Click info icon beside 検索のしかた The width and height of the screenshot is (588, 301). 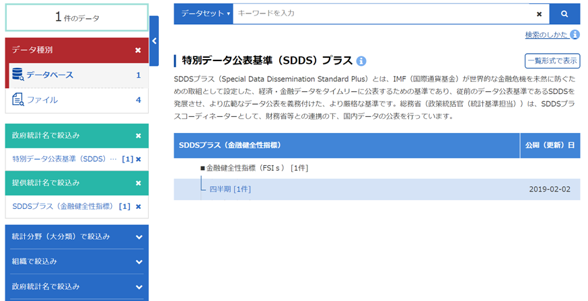[575, 35]
